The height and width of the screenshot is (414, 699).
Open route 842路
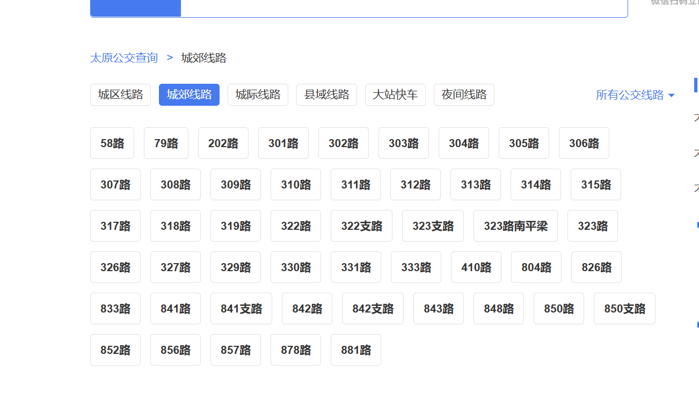(x=307, y=309)
